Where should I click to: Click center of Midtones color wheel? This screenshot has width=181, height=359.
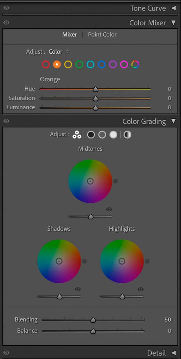(x=90, y=181)
